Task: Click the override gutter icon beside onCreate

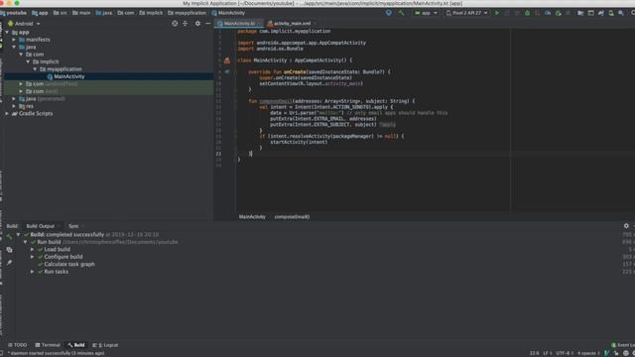Action: [x=227, y=71]
